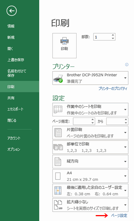This screenshot has height=221, width=134.
Task: Click the back arrow circle icon
Action: 11,11
